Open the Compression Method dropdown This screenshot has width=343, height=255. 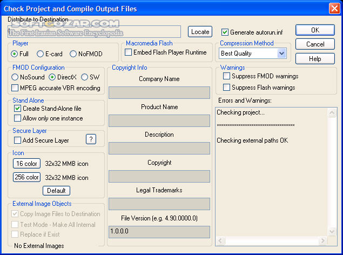click(282, 53)
